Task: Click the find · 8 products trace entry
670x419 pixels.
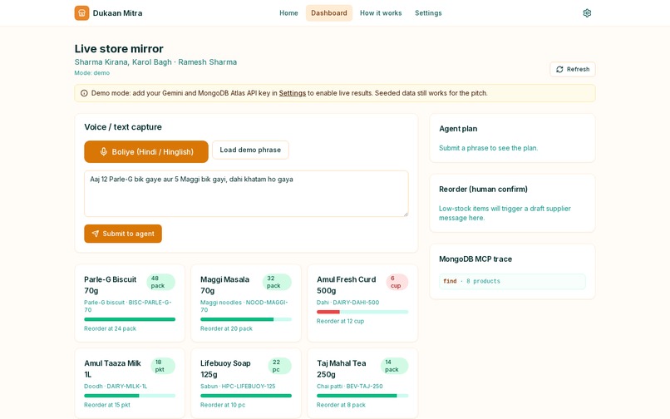Action: pos(512,281)
